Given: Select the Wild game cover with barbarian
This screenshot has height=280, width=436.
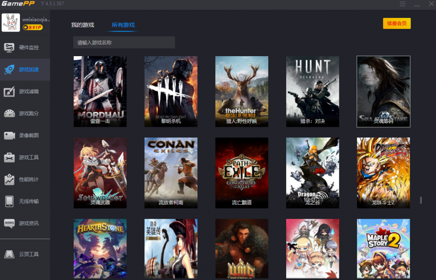Looking at the screenshot, I should click(242, 249).
